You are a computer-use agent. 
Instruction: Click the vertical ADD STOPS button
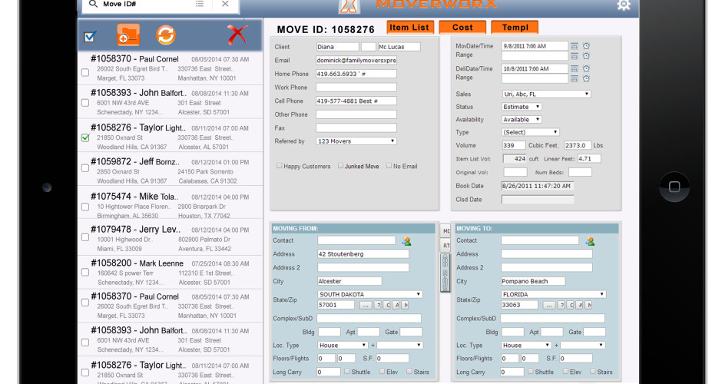[x=445, y=272]
